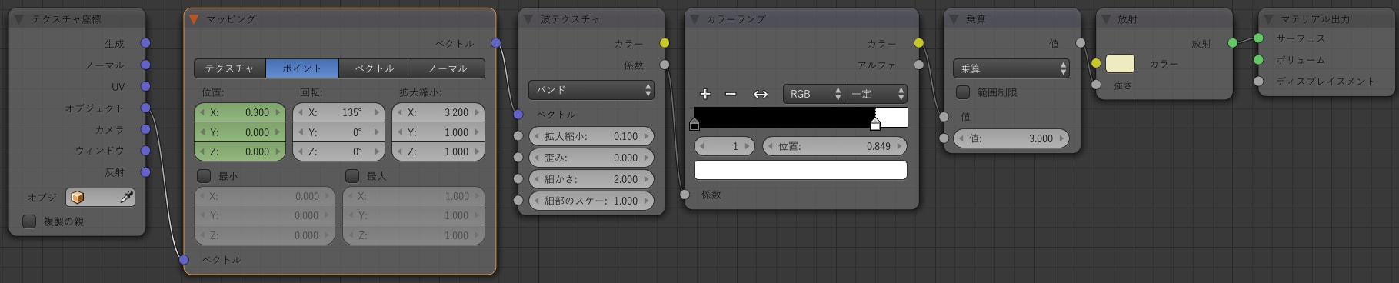1399x283 pixels.
Task: Click the 波テクスチャ ベクトル input socket
Action: coord(518,114)
